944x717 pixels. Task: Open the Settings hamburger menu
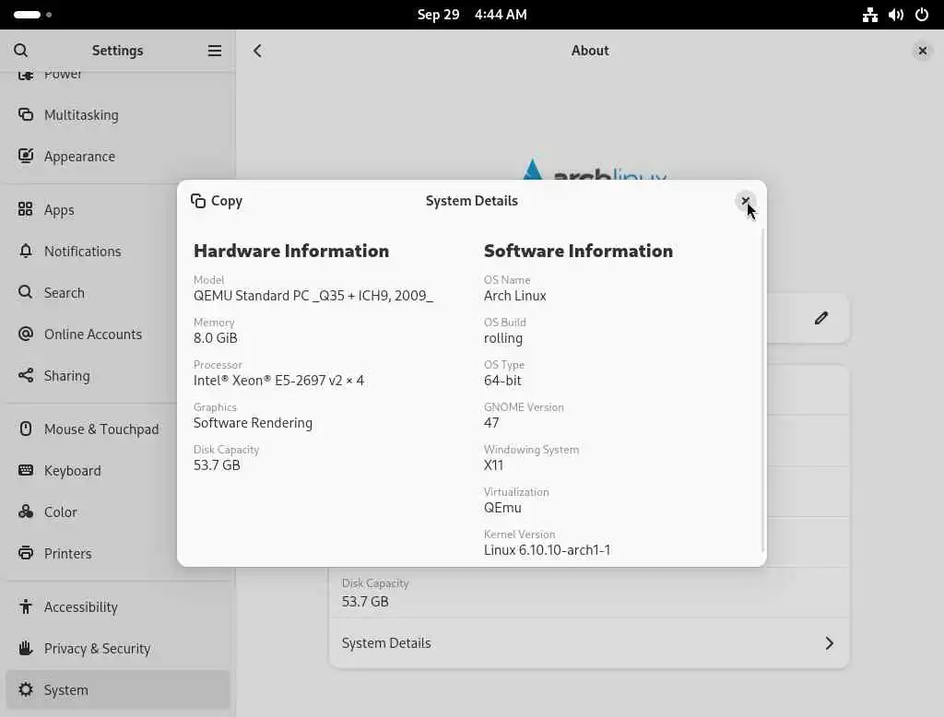pos(214,51)
